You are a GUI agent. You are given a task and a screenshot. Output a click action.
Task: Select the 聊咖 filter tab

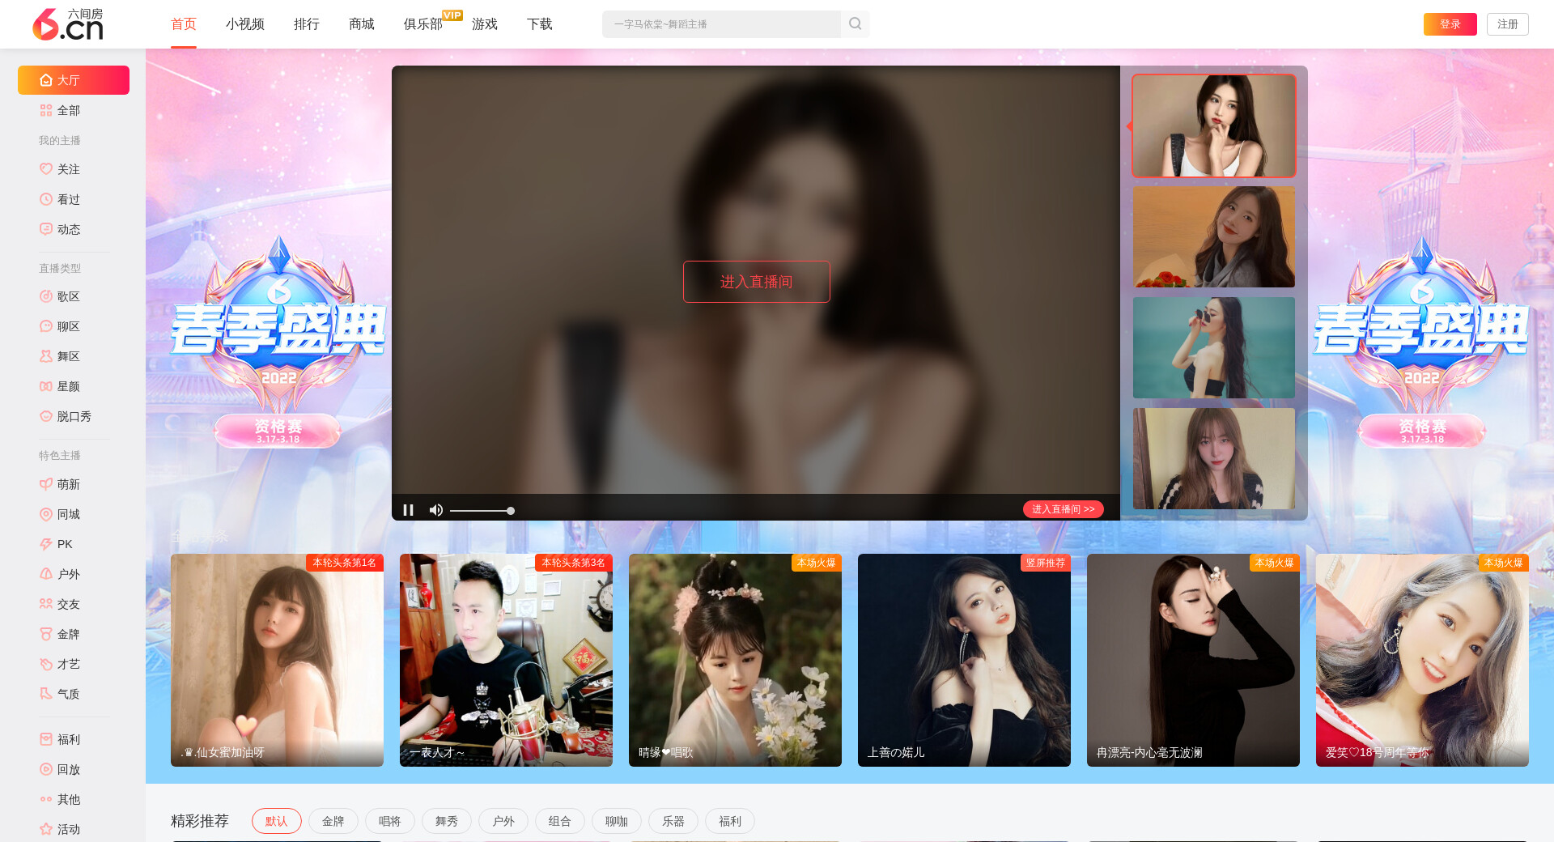[617, 821]
